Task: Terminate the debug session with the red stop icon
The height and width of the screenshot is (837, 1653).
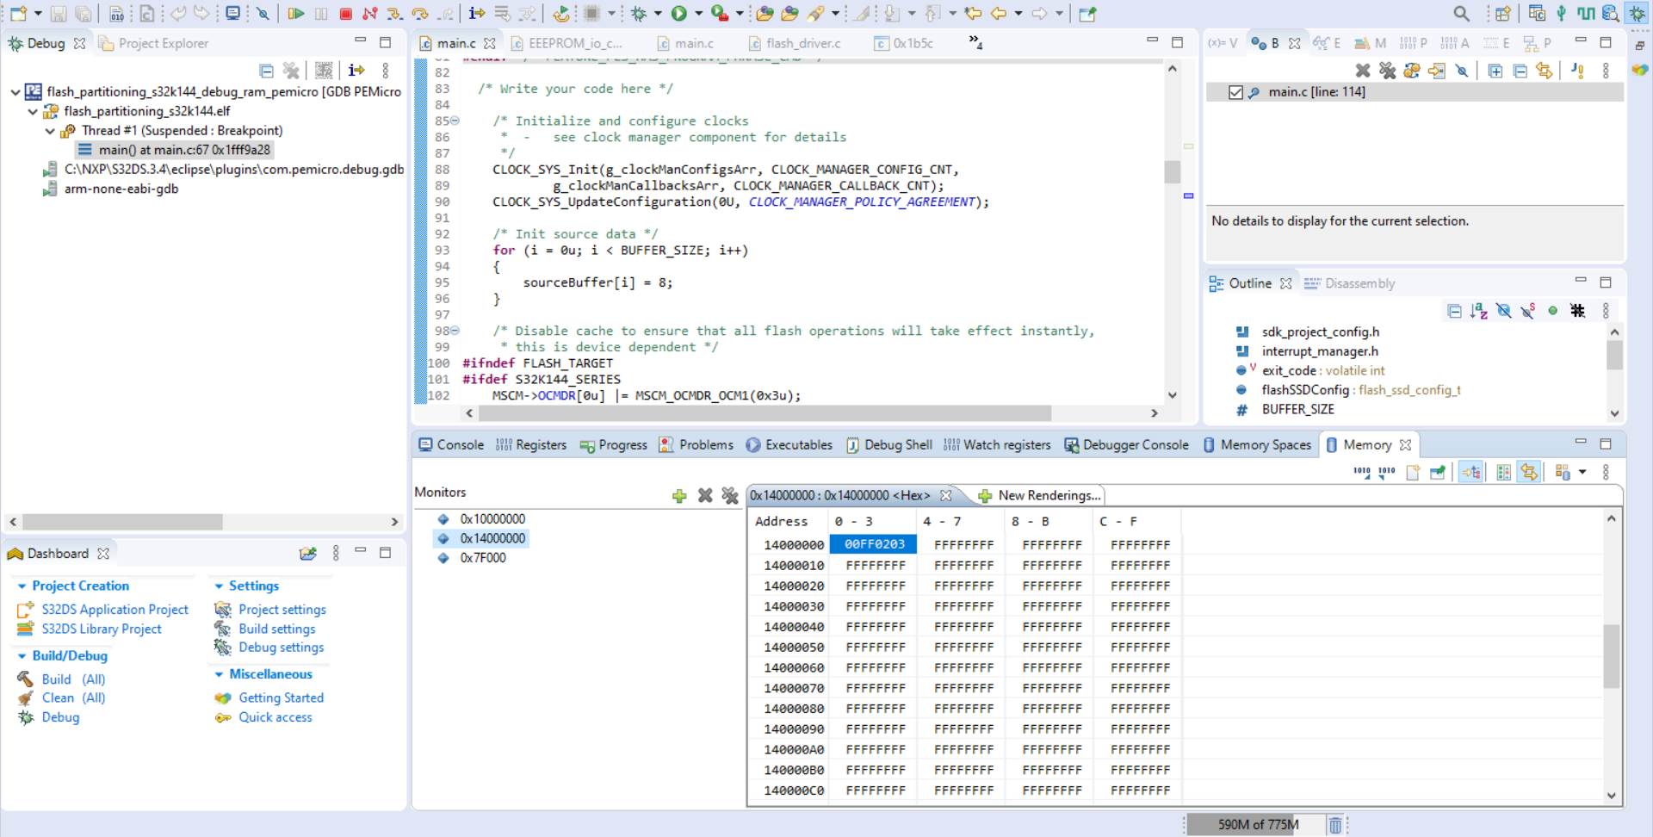Action: [345, 14]
